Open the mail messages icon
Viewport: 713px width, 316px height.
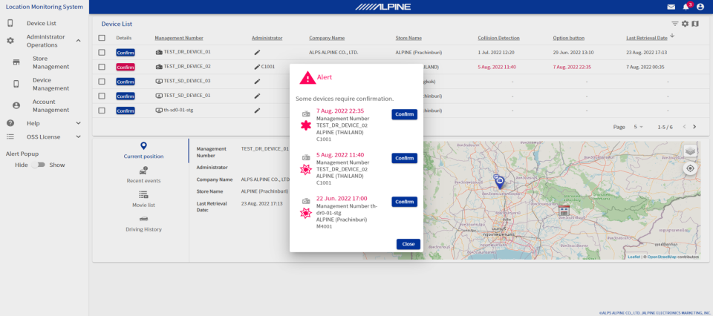point(671,7)
